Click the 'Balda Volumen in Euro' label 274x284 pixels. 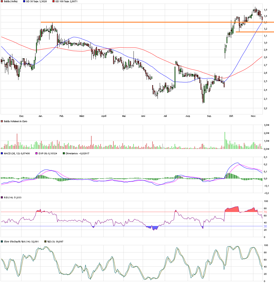(x=16, y=121)
